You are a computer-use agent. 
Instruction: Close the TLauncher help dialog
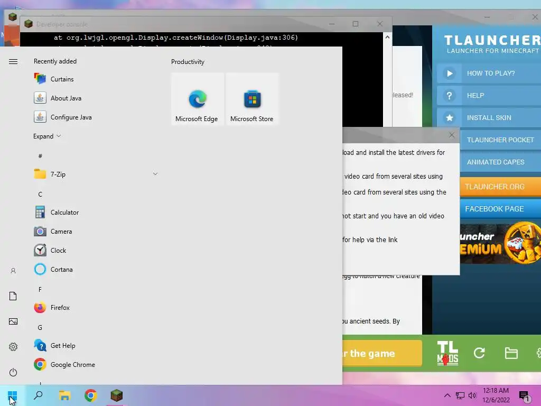452,135
